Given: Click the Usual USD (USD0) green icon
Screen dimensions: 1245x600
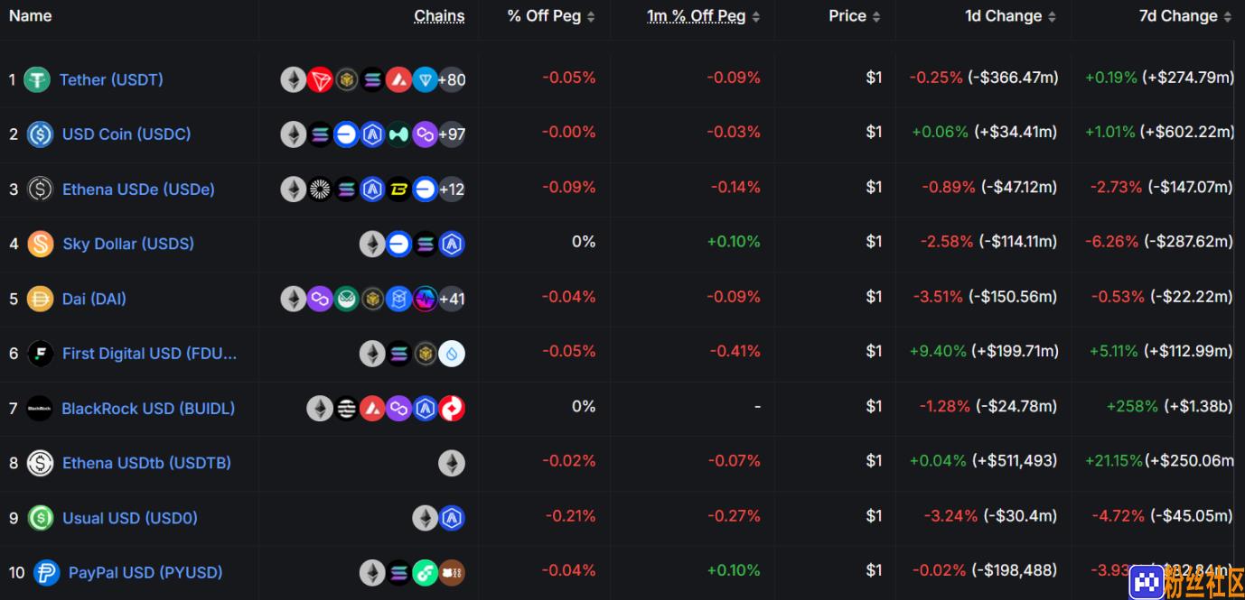Looking at the screenshot, I should [40, 518].
